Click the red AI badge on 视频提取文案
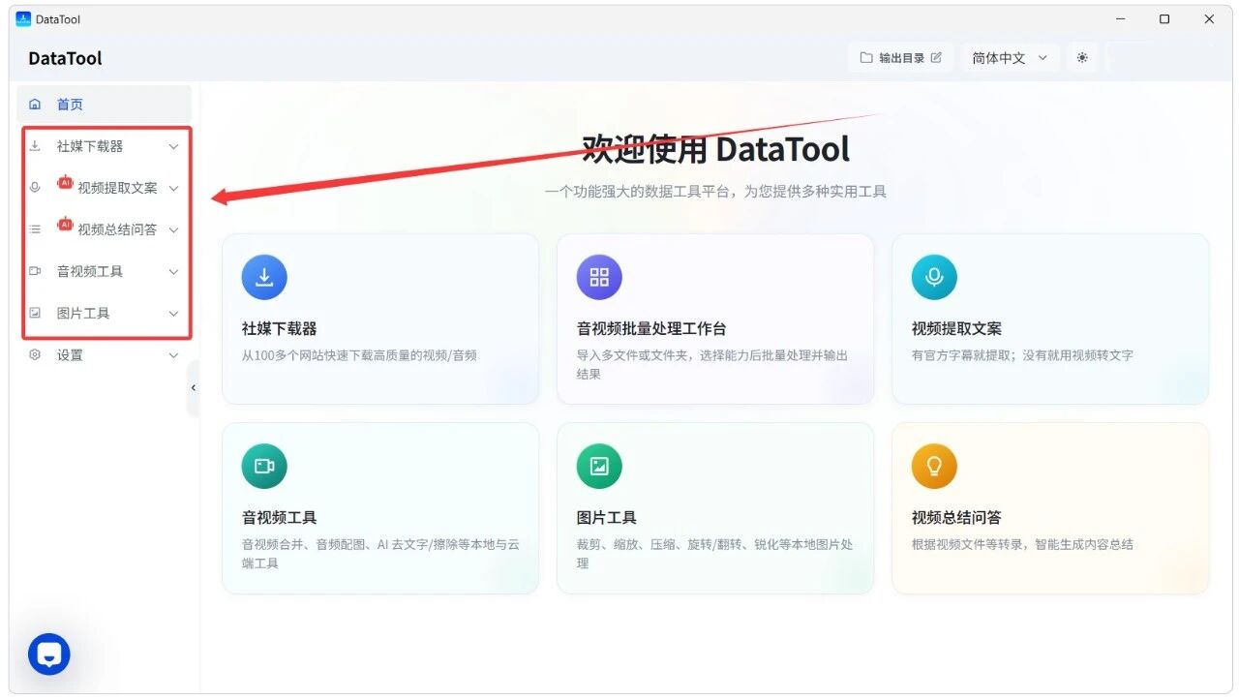 tap(65, 182)
